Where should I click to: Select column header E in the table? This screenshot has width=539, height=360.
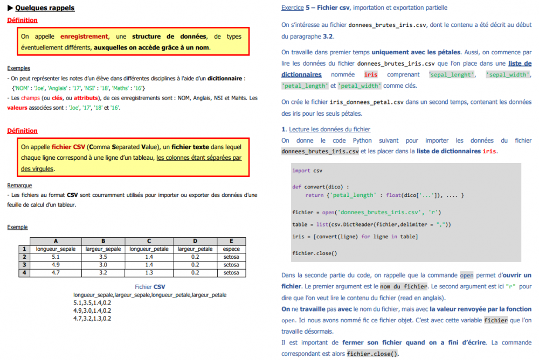click(x=231, y=241)
